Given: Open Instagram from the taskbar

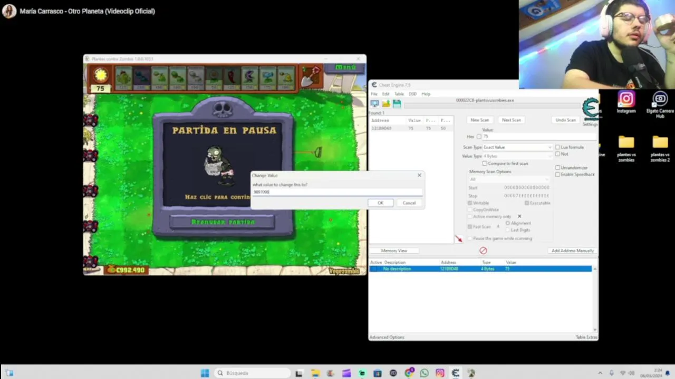Looking at the screenshot, I should click(x=440, y=373).
